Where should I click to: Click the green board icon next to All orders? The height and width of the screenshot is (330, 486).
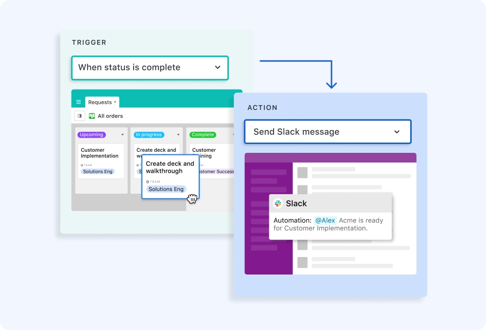92,116
